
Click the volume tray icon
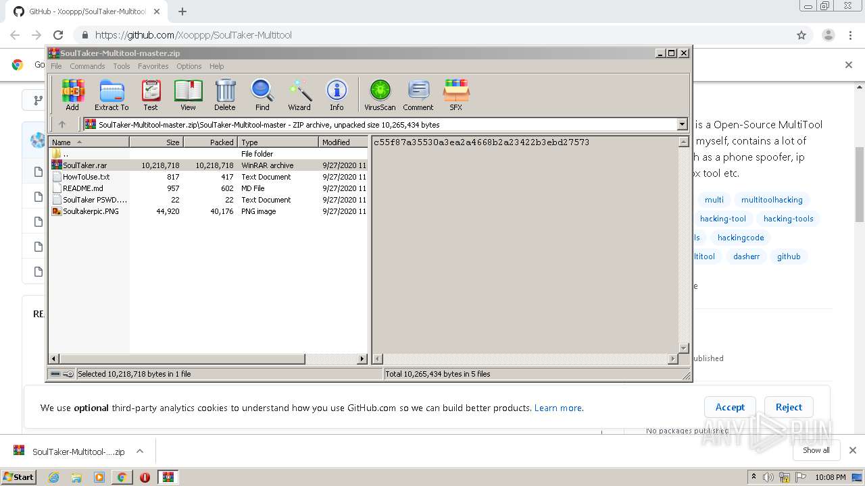point(768,477)
